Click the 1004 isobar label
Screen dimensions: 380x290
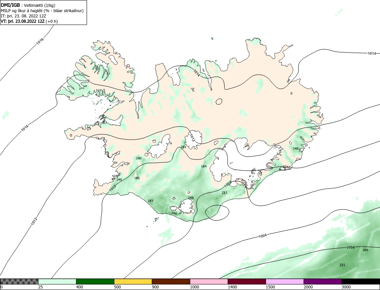[x=350, y=247]
